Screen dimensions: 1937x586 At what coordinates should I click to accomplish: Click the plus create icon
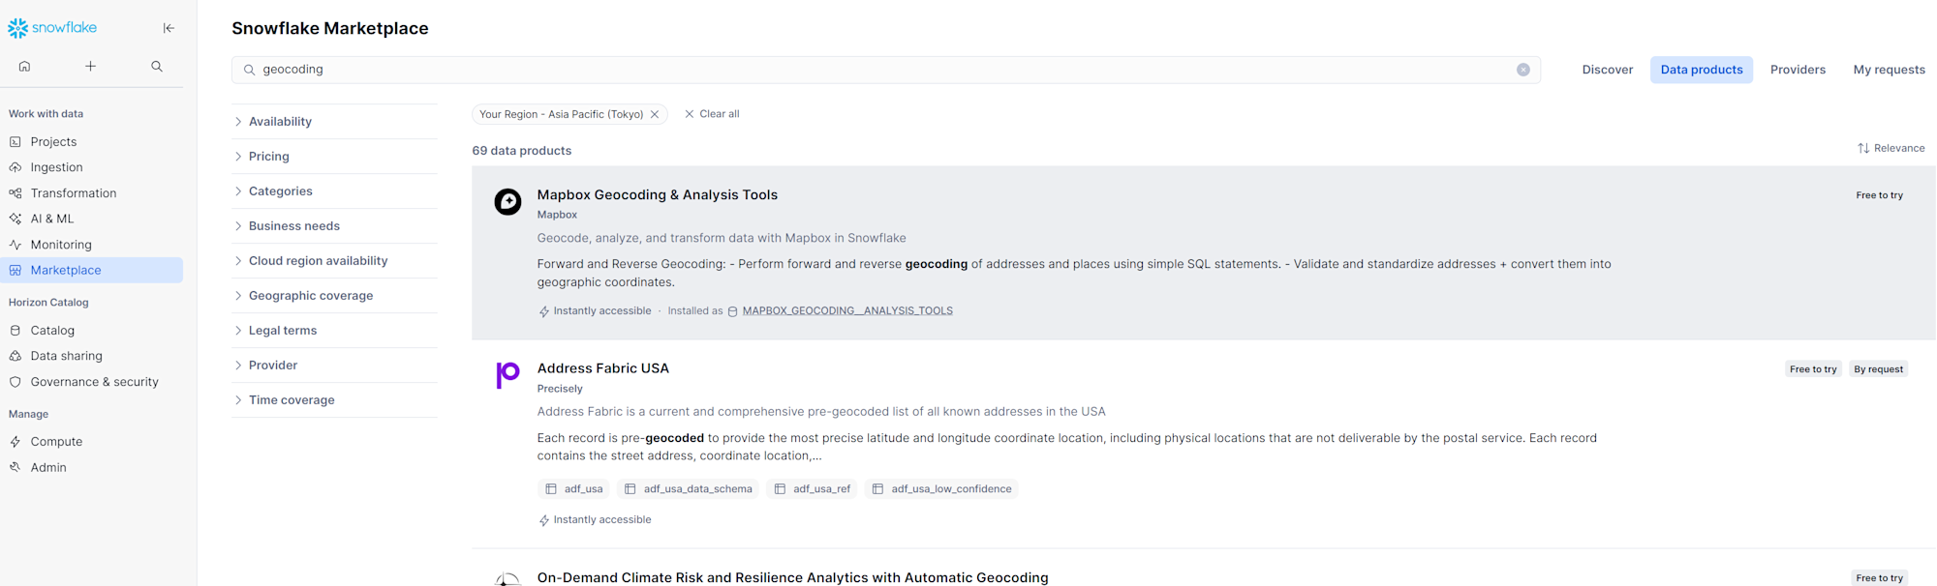90,67
